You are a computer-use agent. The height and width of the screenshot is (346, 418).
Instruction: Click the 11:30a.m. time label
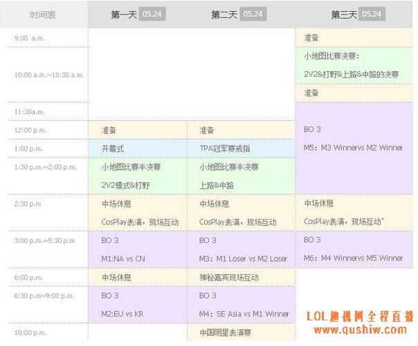pyautogui.click(x=29, y=112)
